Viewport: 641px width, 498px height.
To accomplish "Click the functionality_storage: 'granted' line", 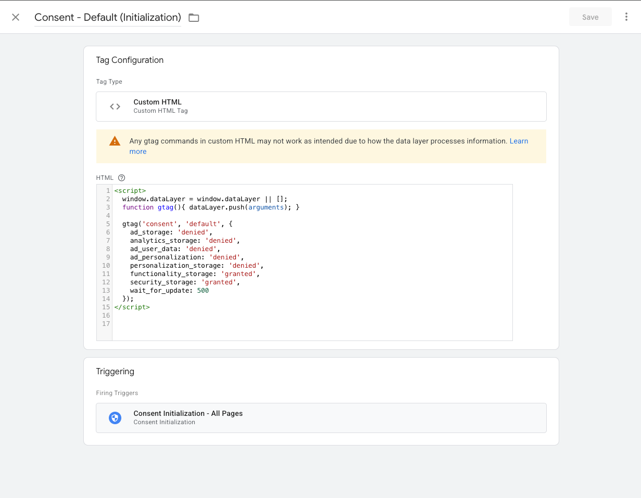I will pyautogui.click(x=195, y=274).
